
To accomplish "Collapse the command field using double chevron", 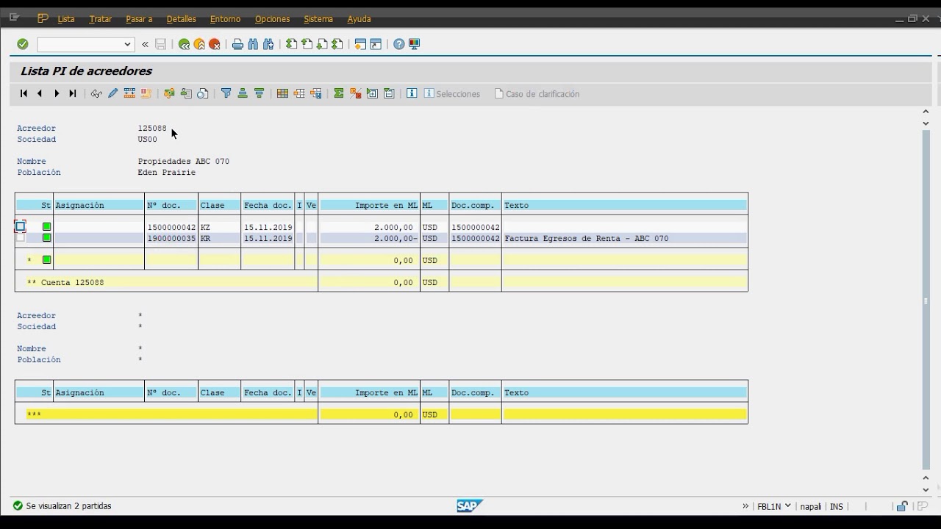I will (145, 44).
